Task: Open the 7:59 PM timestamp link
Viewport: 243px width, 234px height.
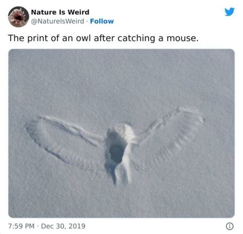Action: tap(22, 226)
